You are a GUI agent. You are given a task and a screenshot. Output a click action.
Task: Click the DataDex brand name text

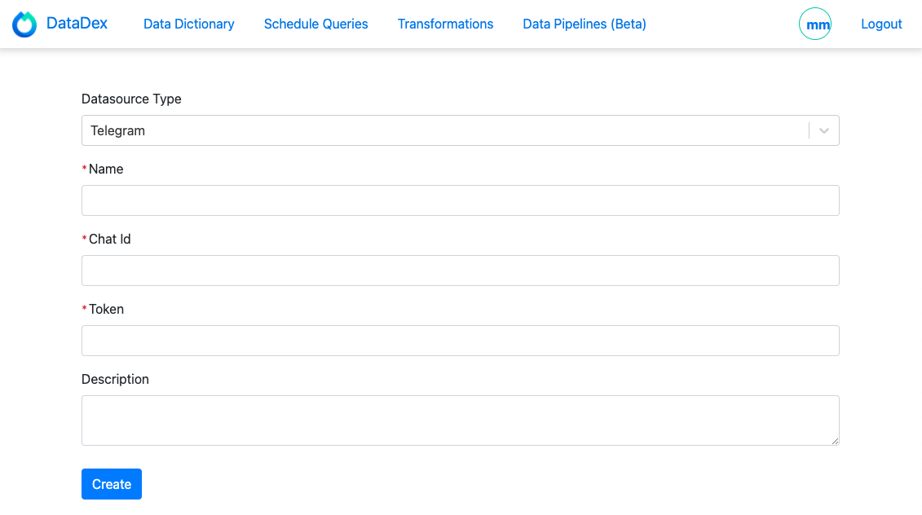tap(79, 24)
